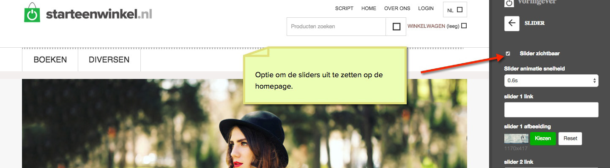The image size is (610, 168).
Task: Click the cart icon beside Winkelwagen
Action: click(x=464, y=26)
